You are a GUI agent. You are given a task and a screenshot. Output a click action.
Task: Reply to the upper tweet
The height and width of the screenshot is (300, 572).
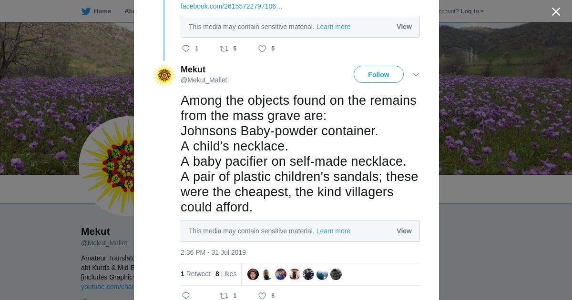(x=186, y=49)
